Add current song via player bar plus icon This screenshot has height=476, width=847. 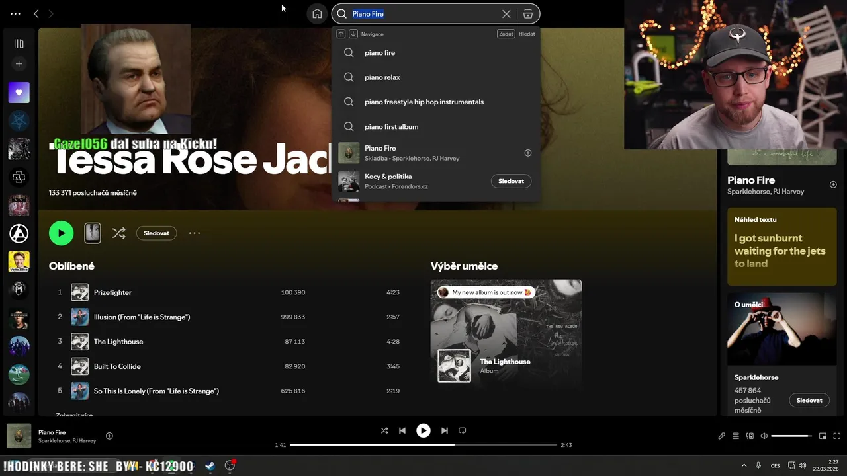click(x=110, y=436)
